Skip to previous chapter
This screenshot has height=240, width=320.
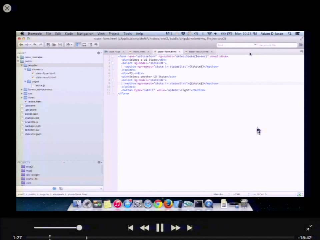[130, 228]
